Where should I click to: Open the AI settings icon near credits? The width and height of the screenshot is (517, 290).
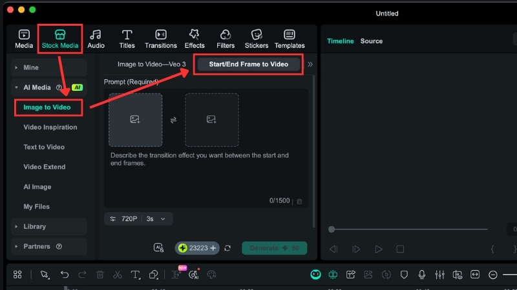click(x=158, y=247)
